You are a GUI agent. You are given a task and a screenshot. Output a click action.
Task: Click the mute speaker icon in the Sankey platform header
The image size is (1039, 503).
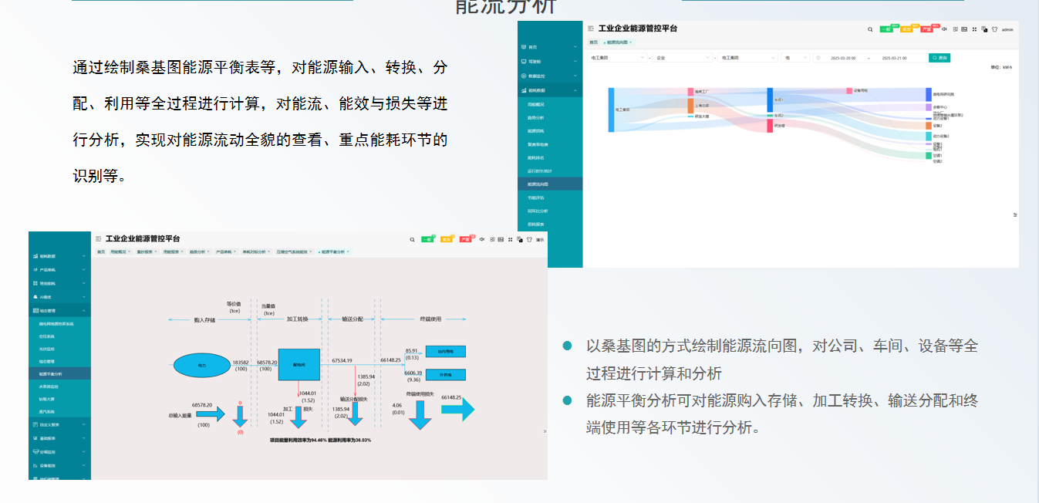point(944,29)
